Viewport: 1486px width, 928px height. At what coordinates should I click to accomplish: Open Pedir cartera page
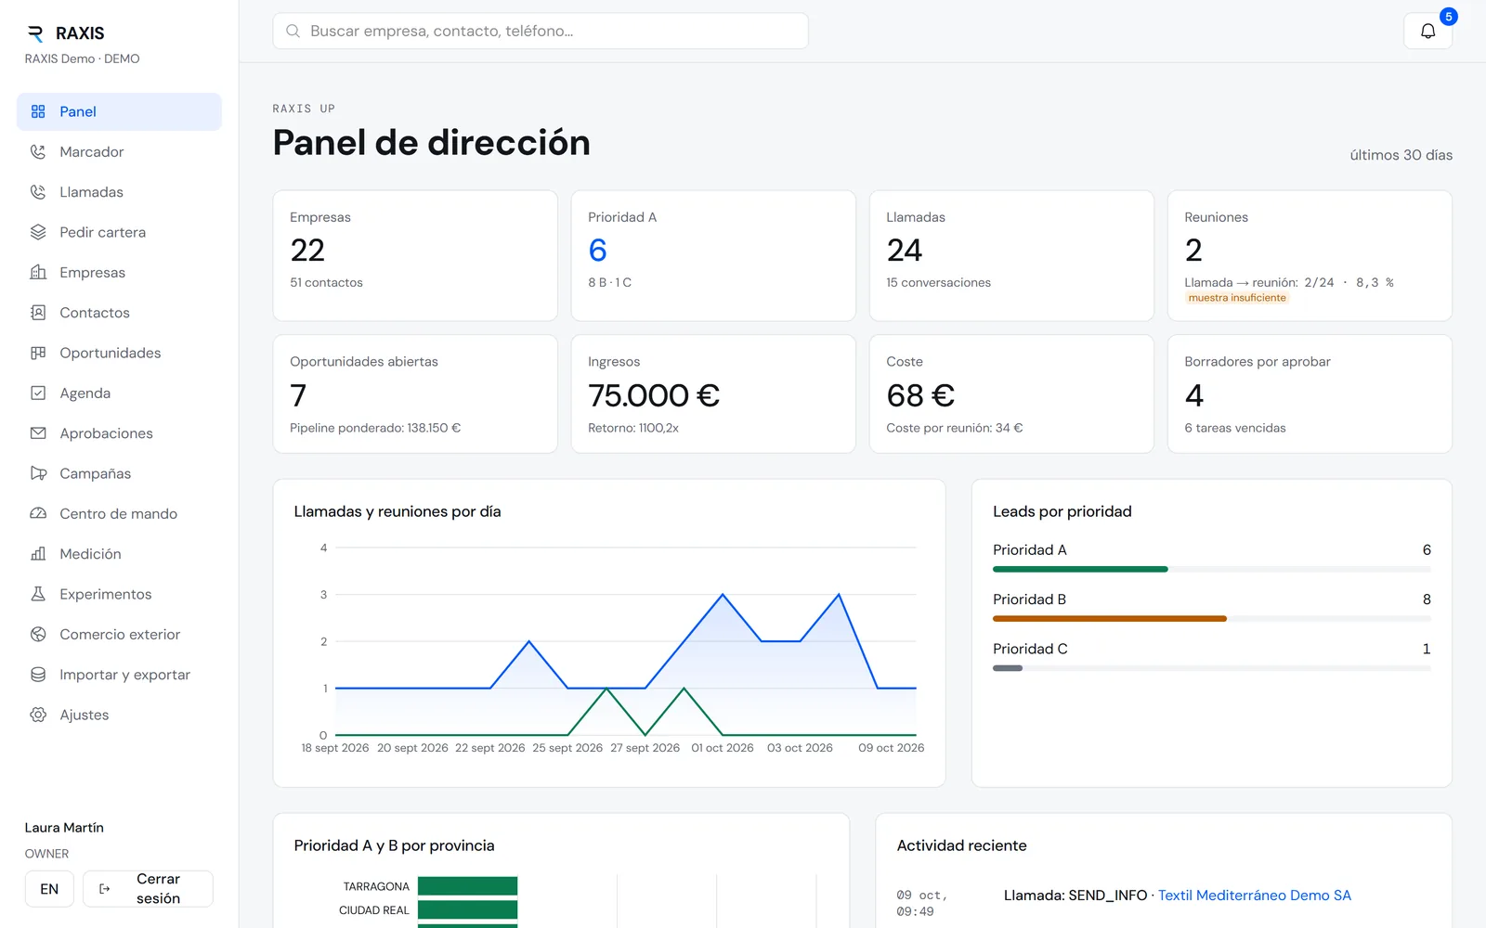click(x=119, y=232)
